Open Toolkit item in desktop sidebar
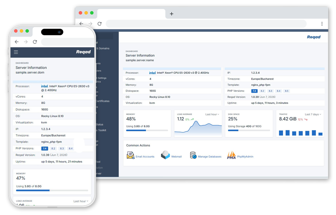 (102, 130)
